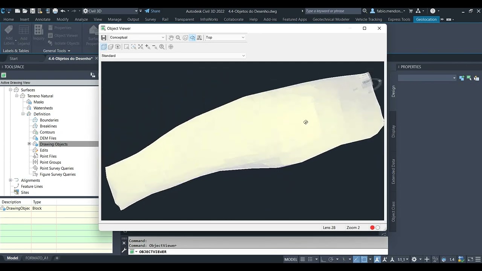Click the Share button
482x271 pixels.
coord(153,11)
